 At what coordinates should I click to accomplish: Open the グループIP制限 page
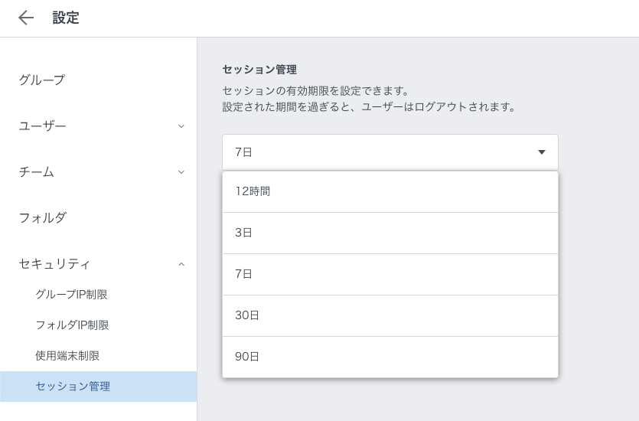point(71,295)
